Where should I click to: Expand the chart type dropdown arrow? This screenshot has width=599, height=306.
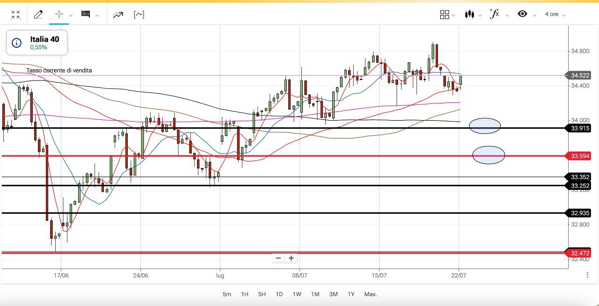(x=480, y=15)
